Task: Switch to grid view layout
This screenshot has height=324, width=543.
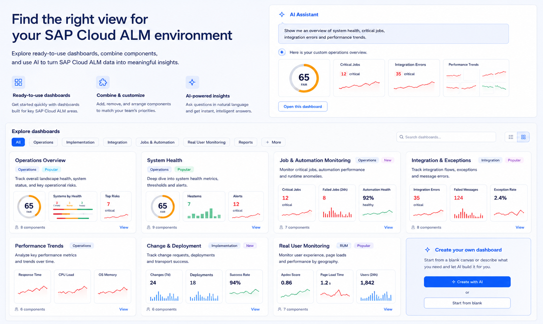Action: (x=523, y=137)
